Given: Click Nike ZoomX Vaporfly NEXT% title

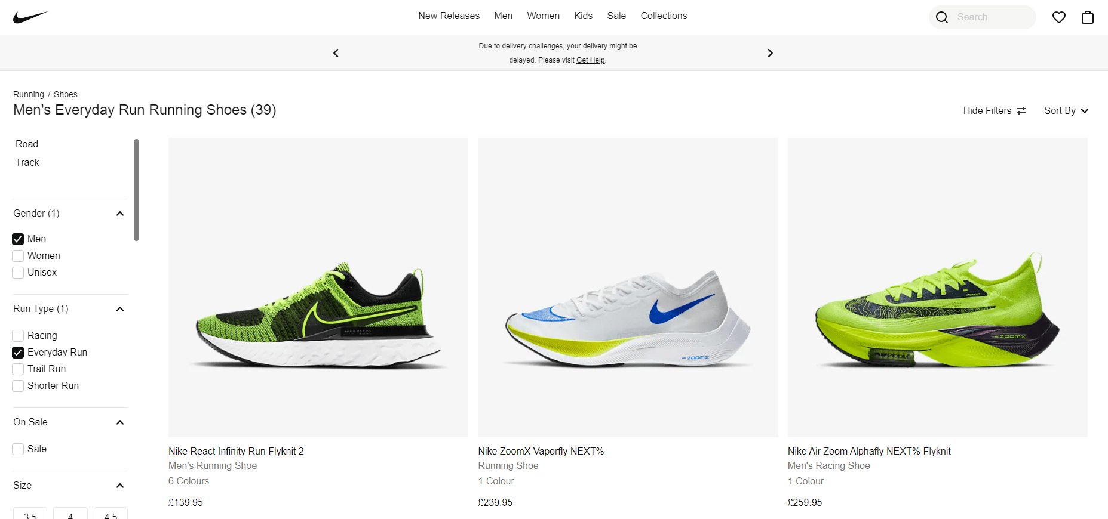Looking at the screenshot, I should pyautogui.click(x=541, y=451).
